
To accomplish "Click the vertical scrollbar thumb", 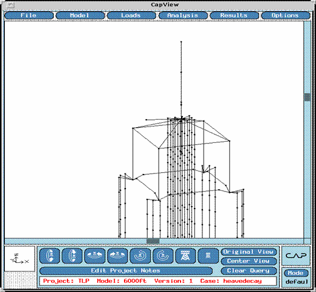I will 307,97.
